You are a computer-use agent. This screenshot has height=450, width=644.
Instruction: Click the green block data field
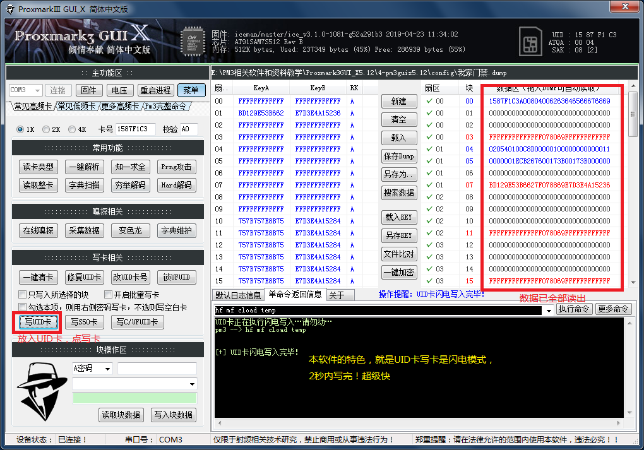tap(134, 398)
